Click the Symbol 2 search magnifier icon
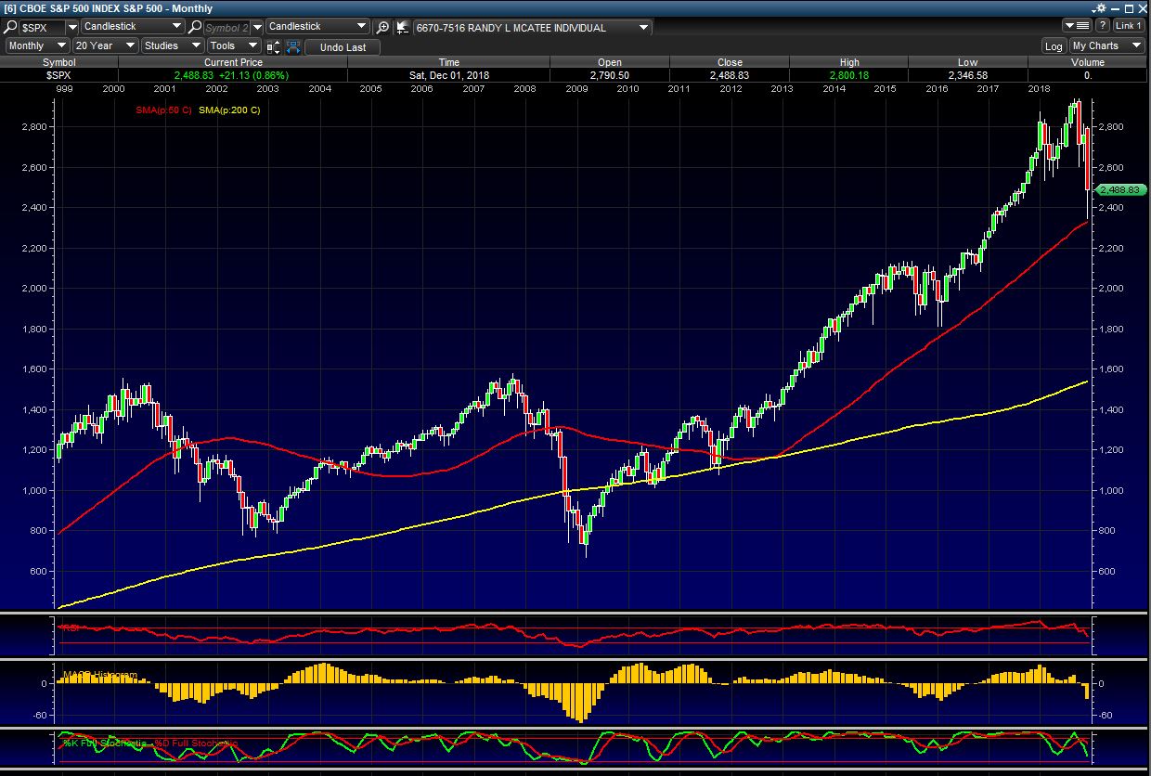Screen dimensions: 1151x776 point(195,28)
